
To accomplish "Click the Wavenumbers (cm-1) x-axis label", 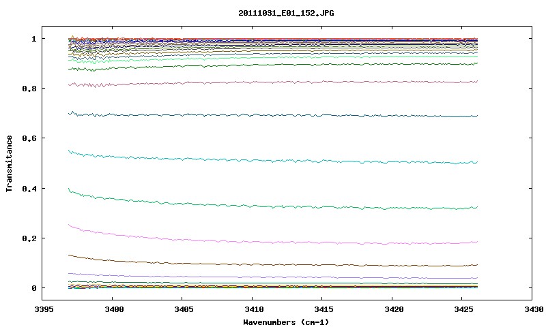I will pyautogui.click(x=286, y=322).
